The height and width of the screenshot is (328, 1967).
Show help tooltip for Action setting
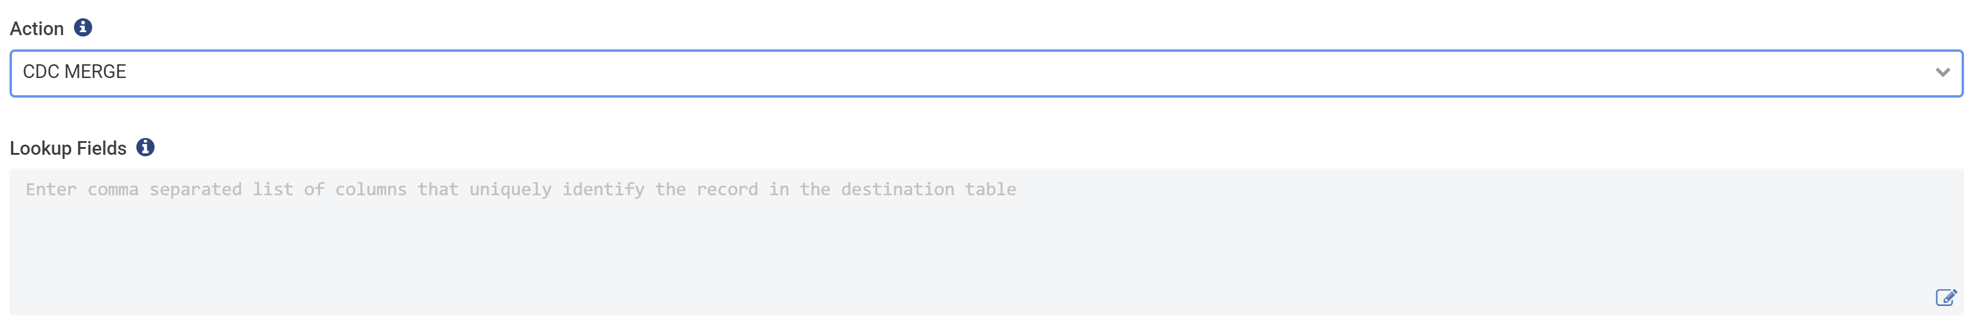82,27
